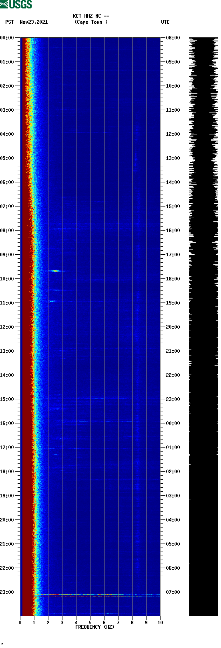Click the 21:00 UTC time label
221x648 pixels.
click(173, 351)
